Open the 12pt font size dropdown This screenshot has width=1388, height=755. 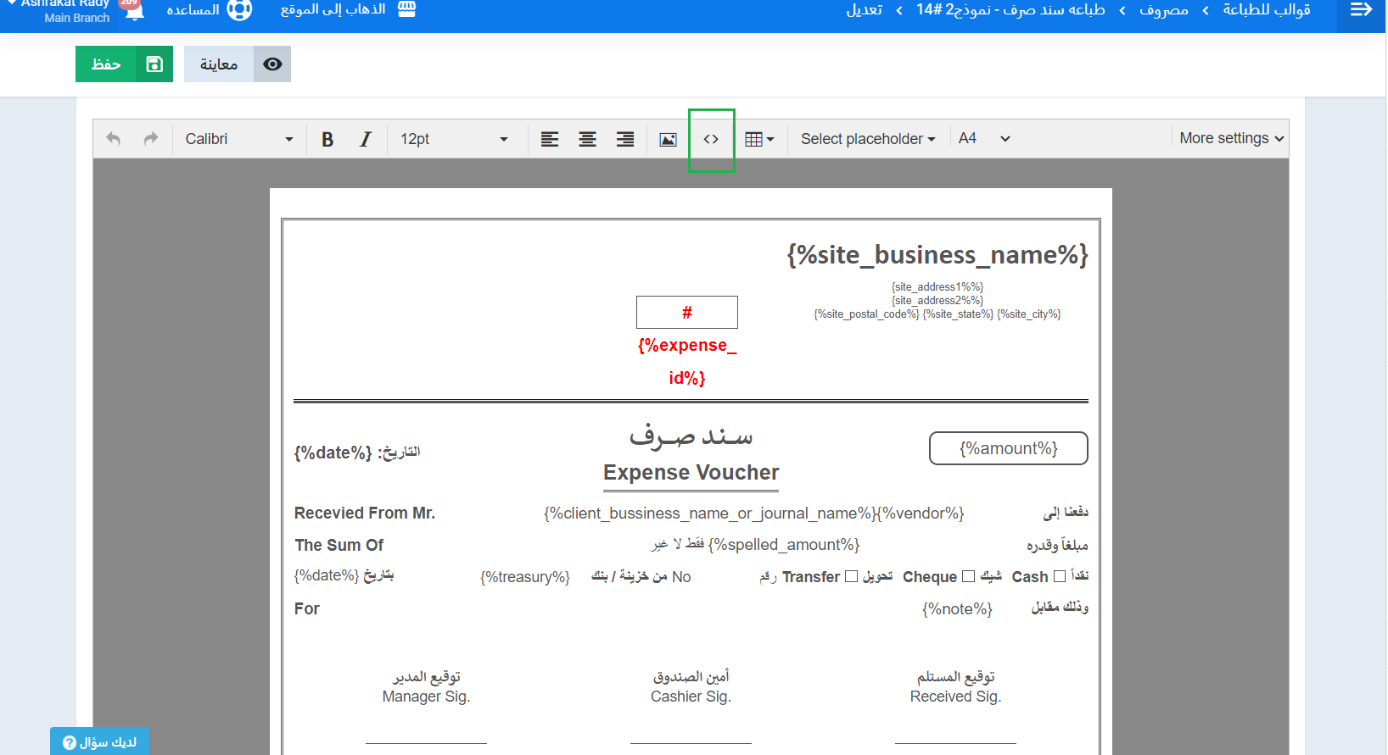point(454,139)
